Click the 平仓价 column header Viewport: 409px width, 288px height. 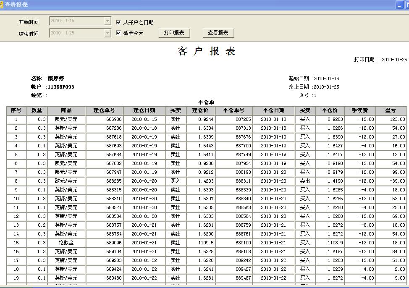330,110
